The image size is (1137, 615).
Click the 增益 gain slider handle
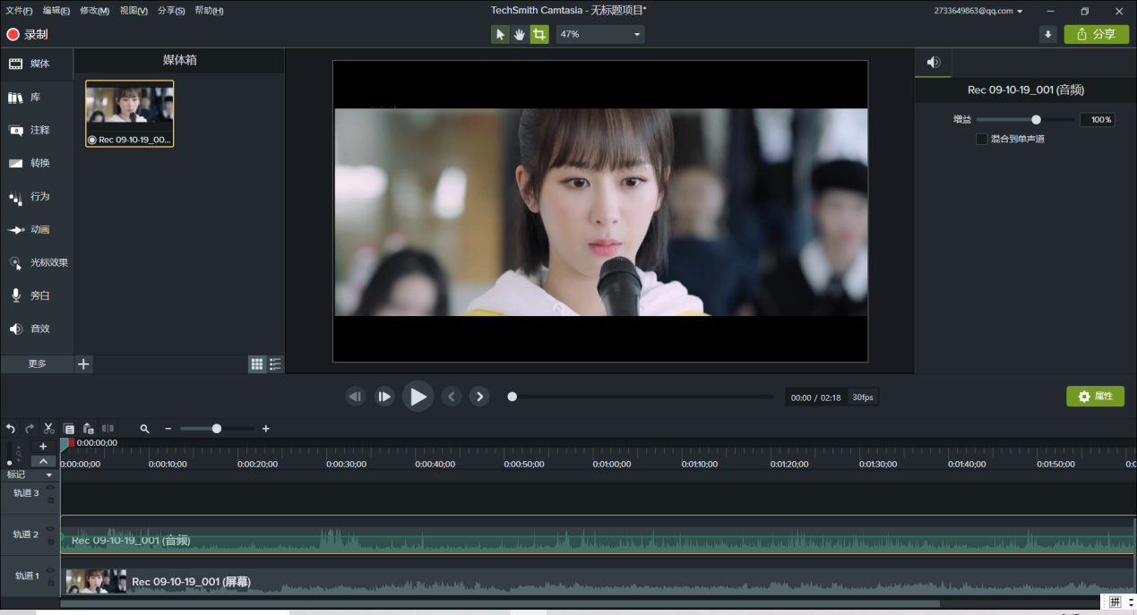[1036, 120]
